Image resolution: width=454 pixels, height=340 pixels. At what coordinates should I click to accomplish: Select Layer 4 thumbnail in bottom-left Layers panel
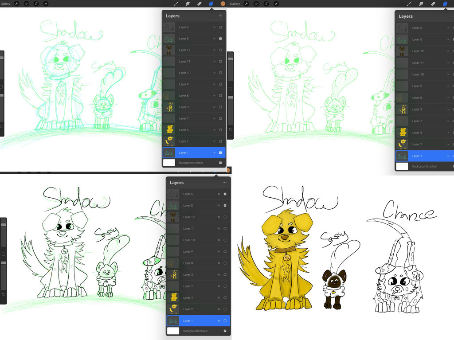pyautogui.click(x=173, y=297)
